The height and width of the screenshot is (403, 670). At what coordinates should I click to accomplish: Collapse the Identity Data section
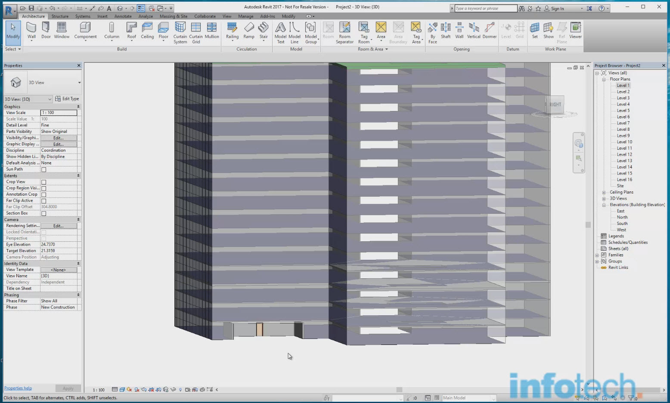(x=78, y=264)
